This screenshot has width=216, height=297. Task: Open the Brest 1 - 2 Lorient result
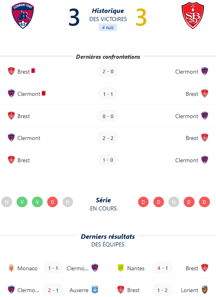coord(163,290)
